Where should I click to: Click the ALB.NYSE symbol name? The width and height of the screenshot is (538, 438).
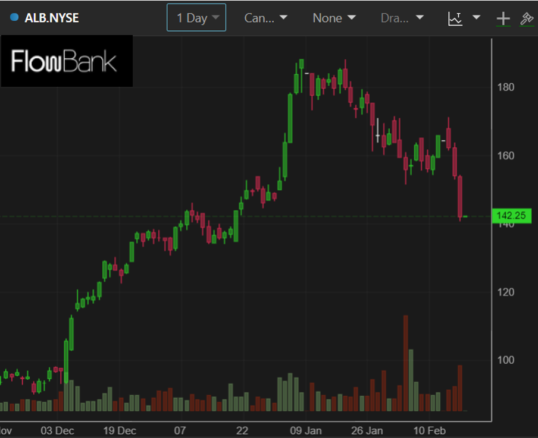point(52,18)
